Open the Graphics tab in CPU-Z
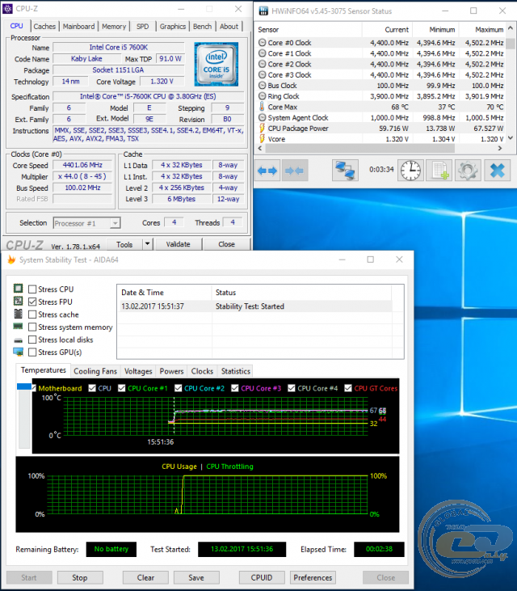The image size is (517, 591). point(172,27)
